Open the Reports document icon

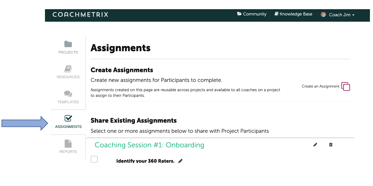pyautogui.click(x=68, y=143)
